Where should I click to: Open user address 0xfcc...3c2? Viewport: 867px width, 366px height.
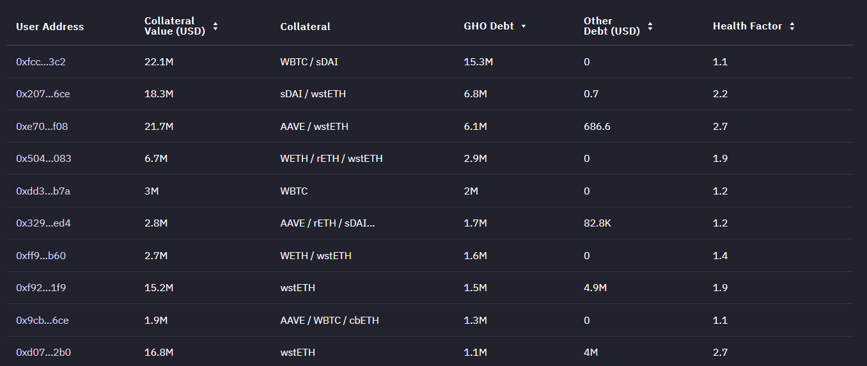(x=41, y=62)
